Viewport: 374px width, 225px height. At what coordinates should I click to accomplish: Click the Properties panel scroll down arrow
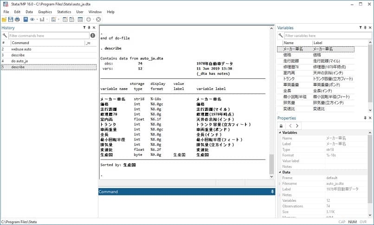(x=370, y=215)
